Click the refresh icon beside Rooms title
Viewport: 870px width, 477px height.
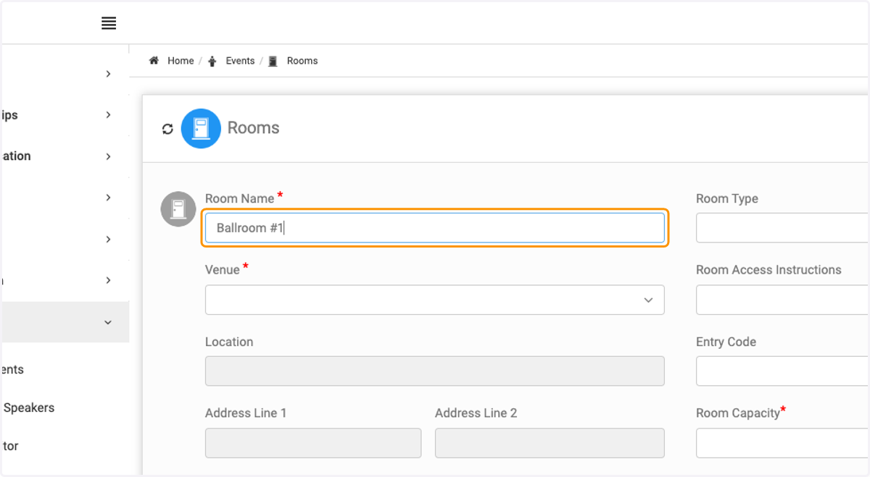(167, 129)
